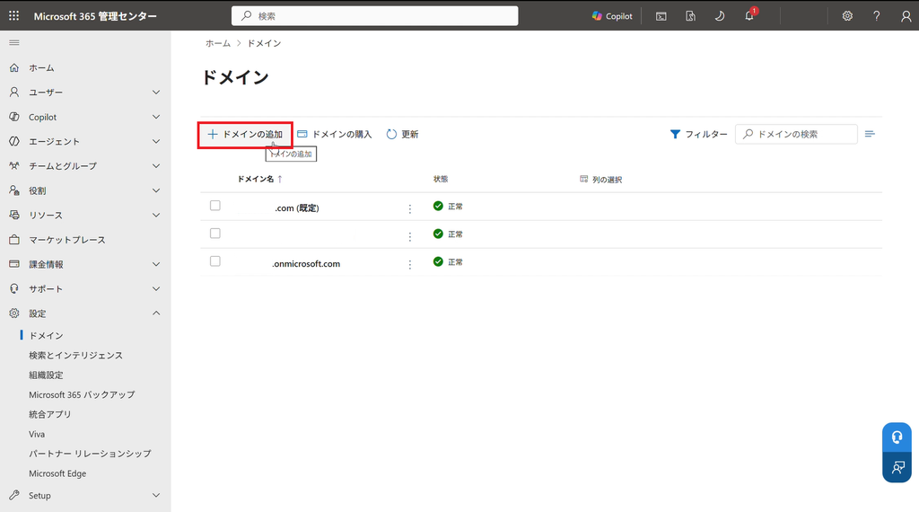
Task: Click the ドメインの購入 card icon
Action: coord(302,134)
